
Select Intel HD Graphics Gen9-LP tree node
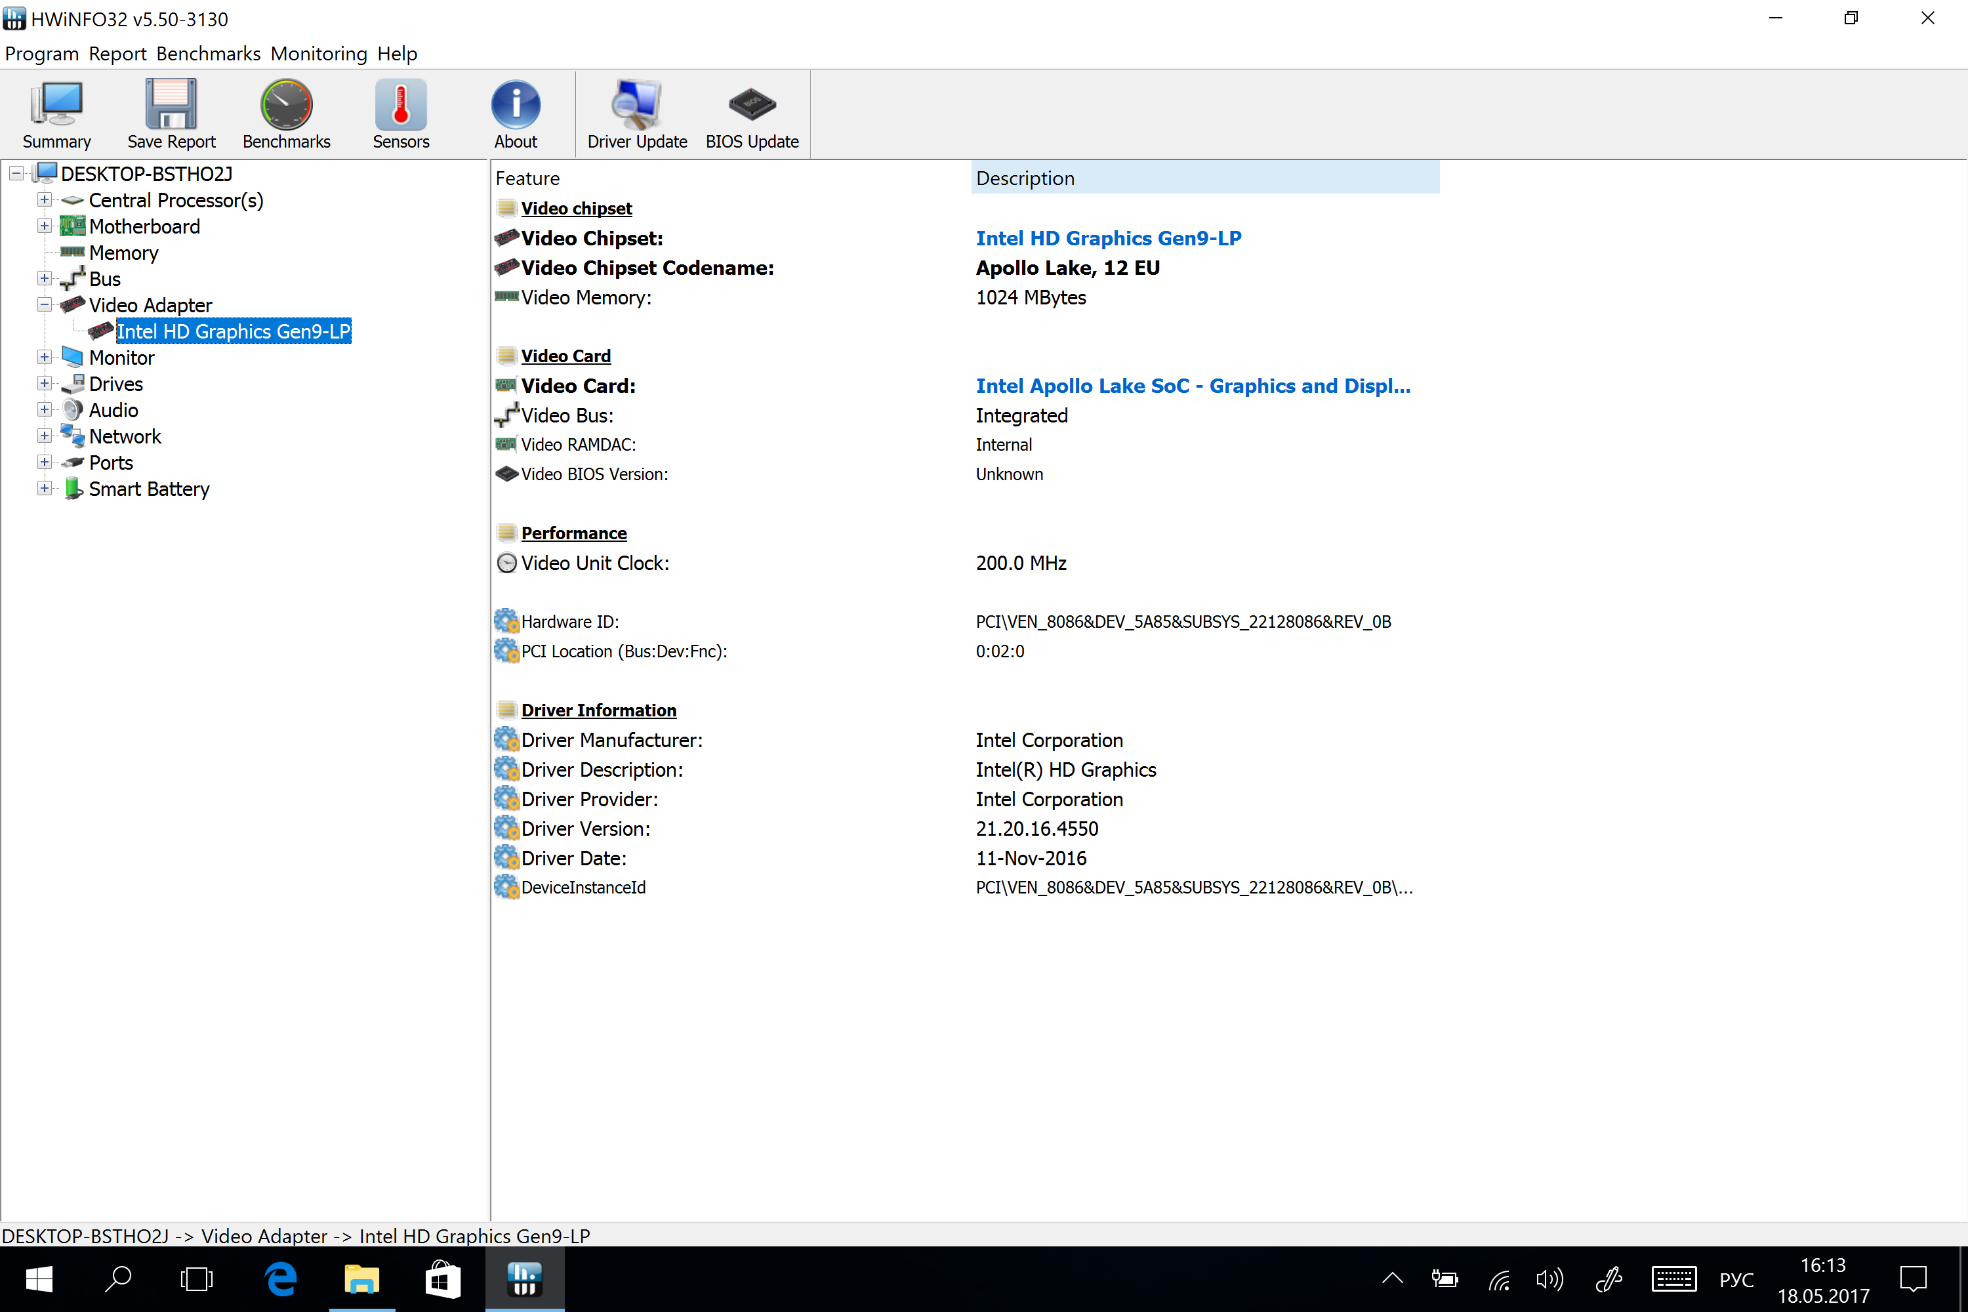coord(234,331)
